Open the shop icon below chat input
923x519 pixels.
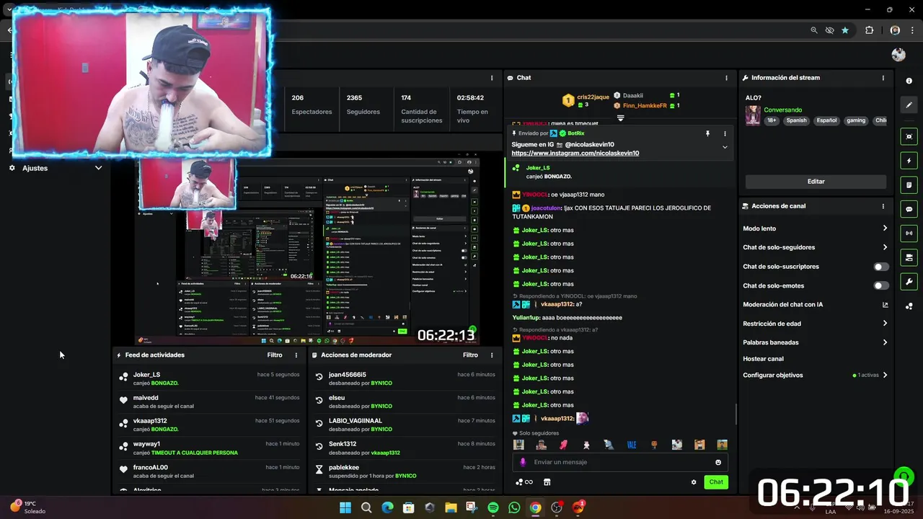pos(547,482)
